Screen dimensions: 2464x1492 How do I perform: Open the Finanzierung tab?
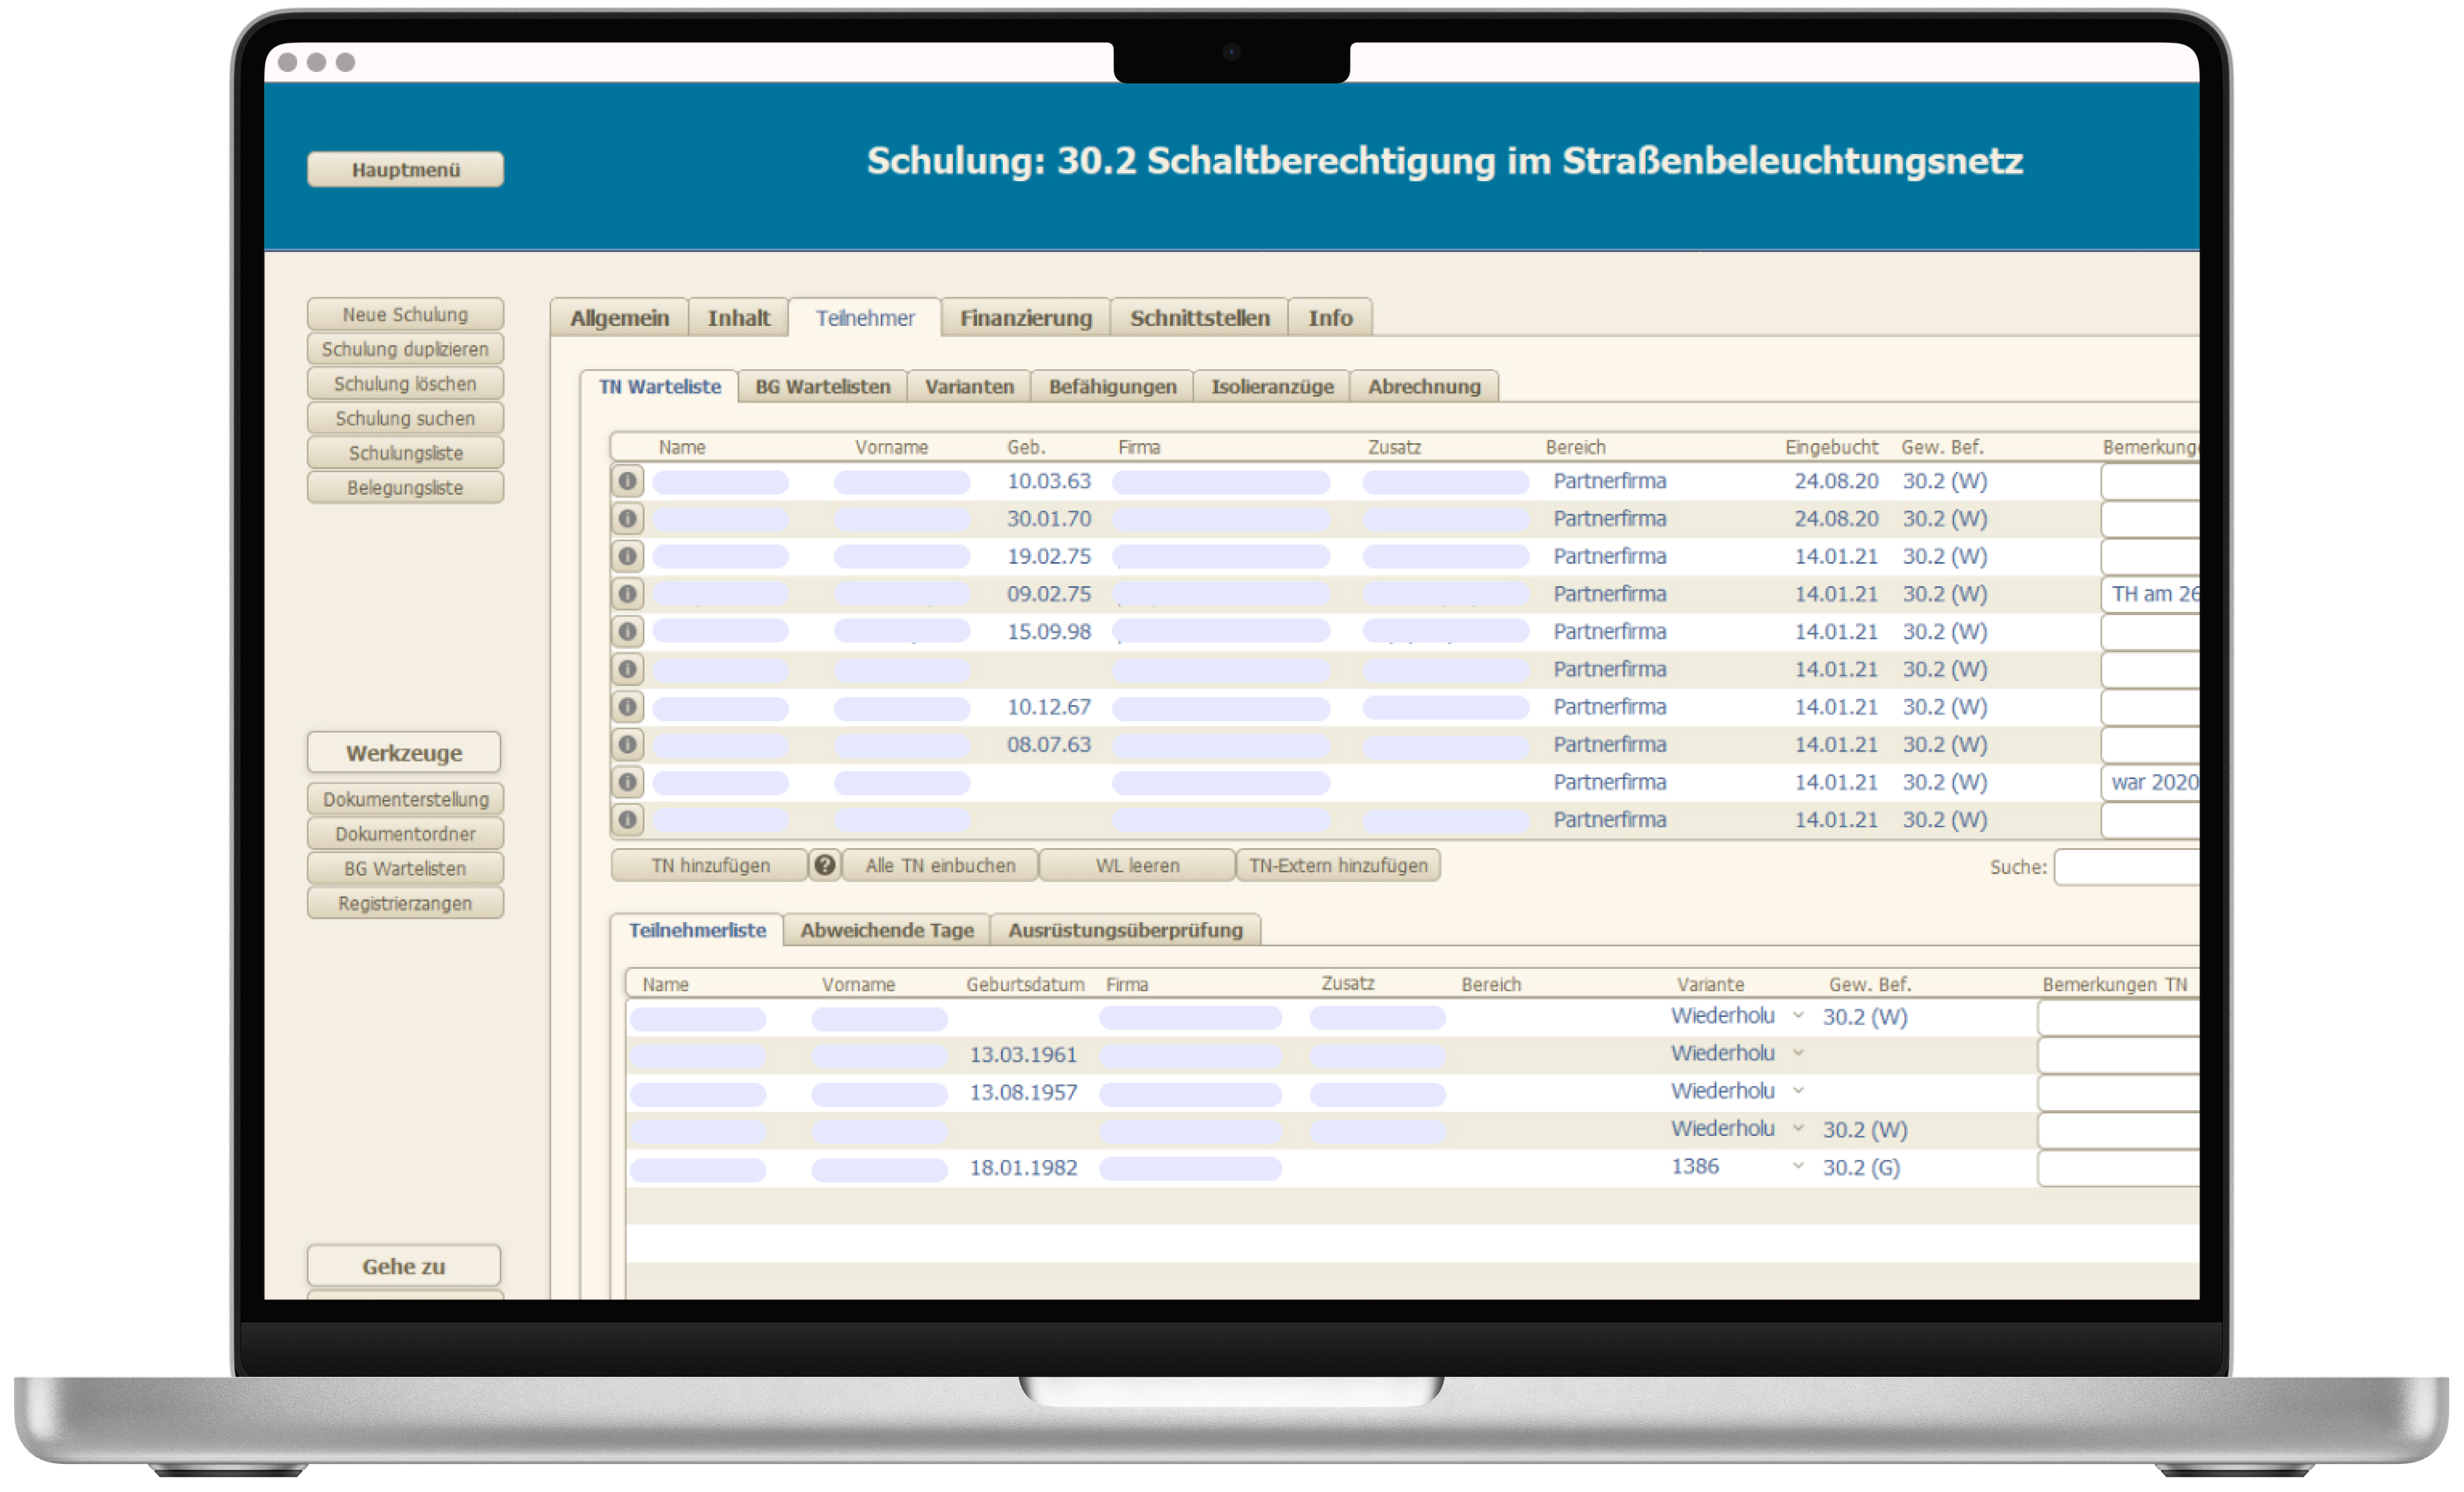point(1026,318)
